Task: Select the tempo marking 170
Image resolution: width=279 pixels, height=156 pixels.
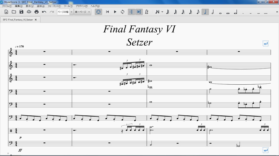Action: (19, 46)
